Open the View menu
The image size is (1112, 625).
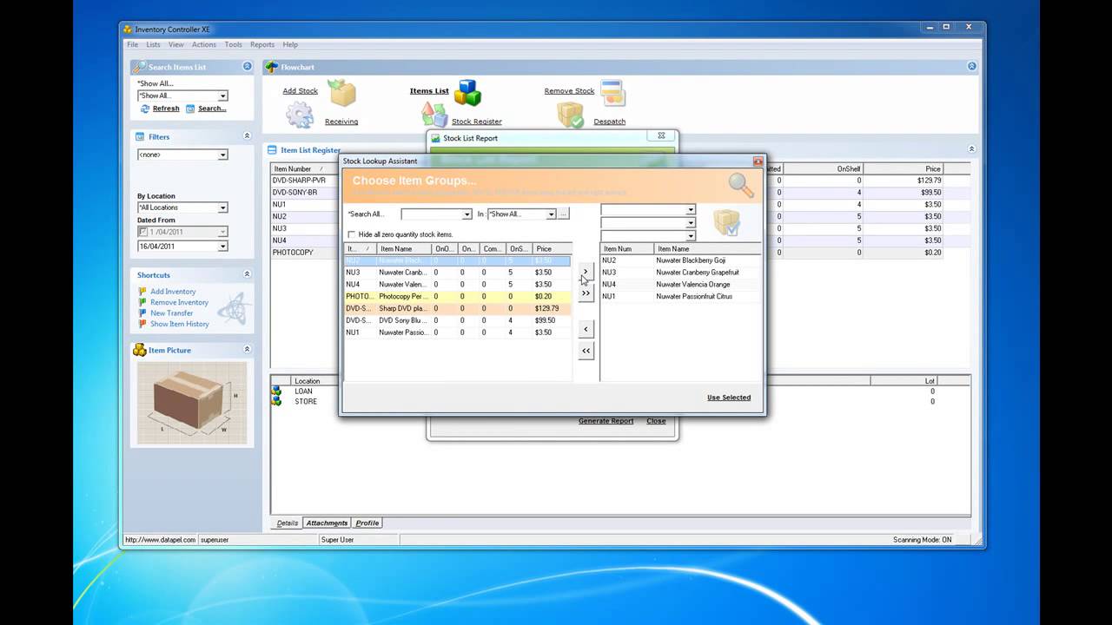176,44
